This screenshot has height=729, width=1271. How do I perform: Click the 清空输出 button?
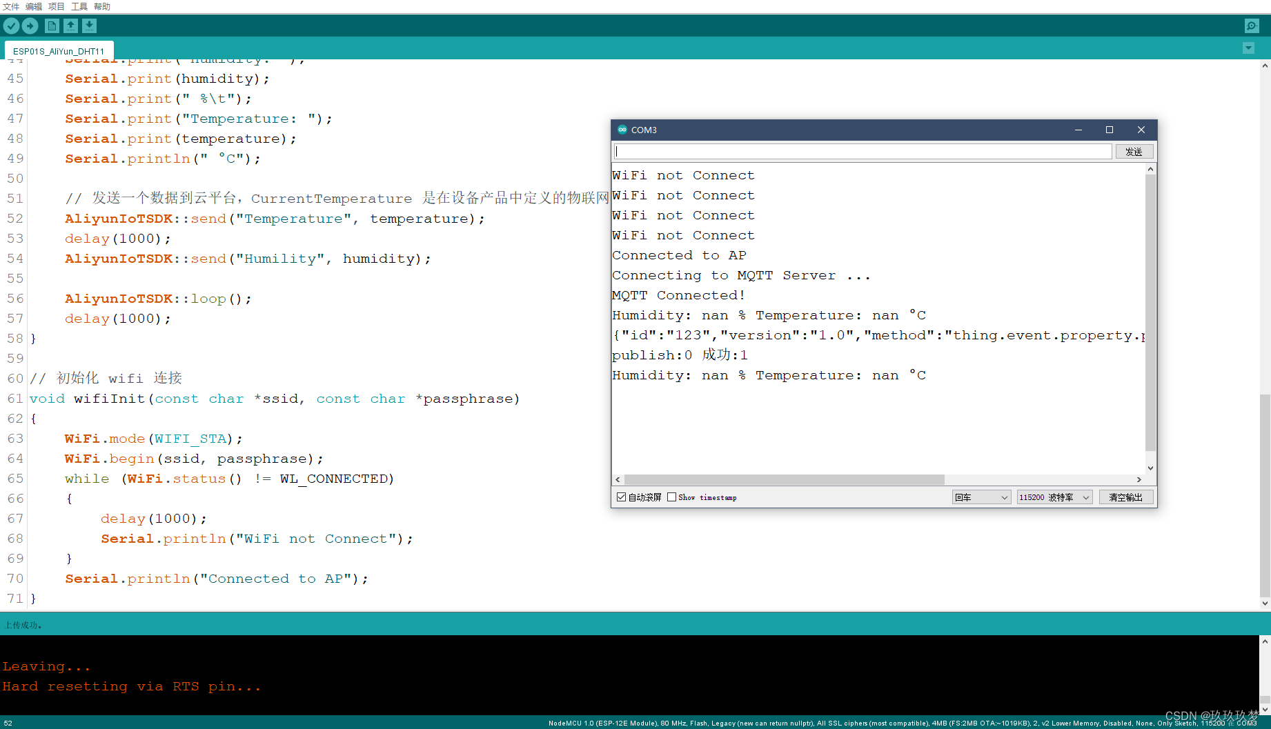1125,497
